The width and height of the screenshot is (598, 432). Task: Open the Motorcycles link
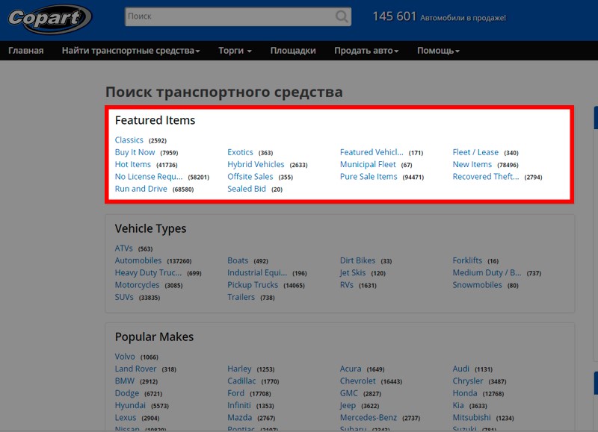137,285
